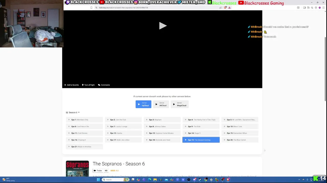The width and height of the screenshot is (327, 183).
Task: Play Eps 9: The Ride
Action: [201, 126]
